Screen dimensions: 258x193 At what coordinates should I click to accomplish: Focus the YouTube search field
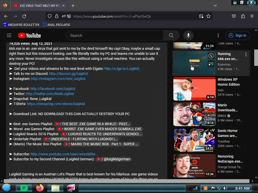[115, 35]
